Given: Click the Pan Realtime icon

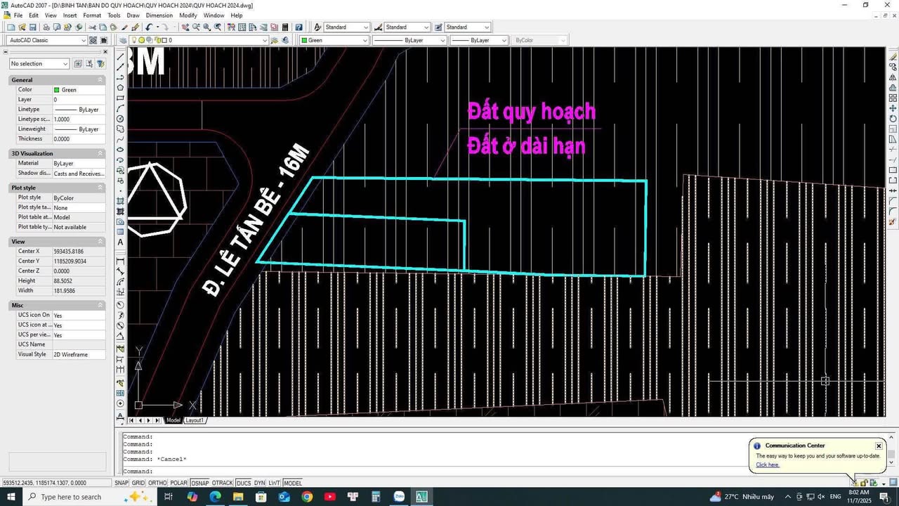Looking at the screenshot, I should pyautogui.click(x=185, y=27).
